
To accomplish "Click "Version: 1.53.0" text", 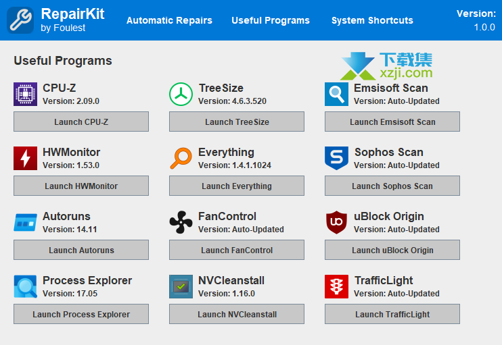I will coord(71,165).
